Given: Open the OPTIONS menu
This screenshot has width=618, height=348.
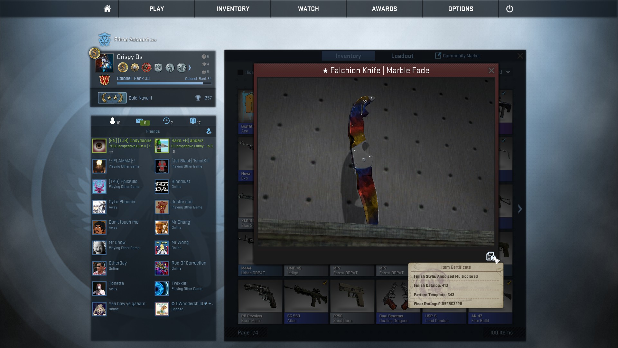Looking at the screenshot, I should click(x=461, y=9).
